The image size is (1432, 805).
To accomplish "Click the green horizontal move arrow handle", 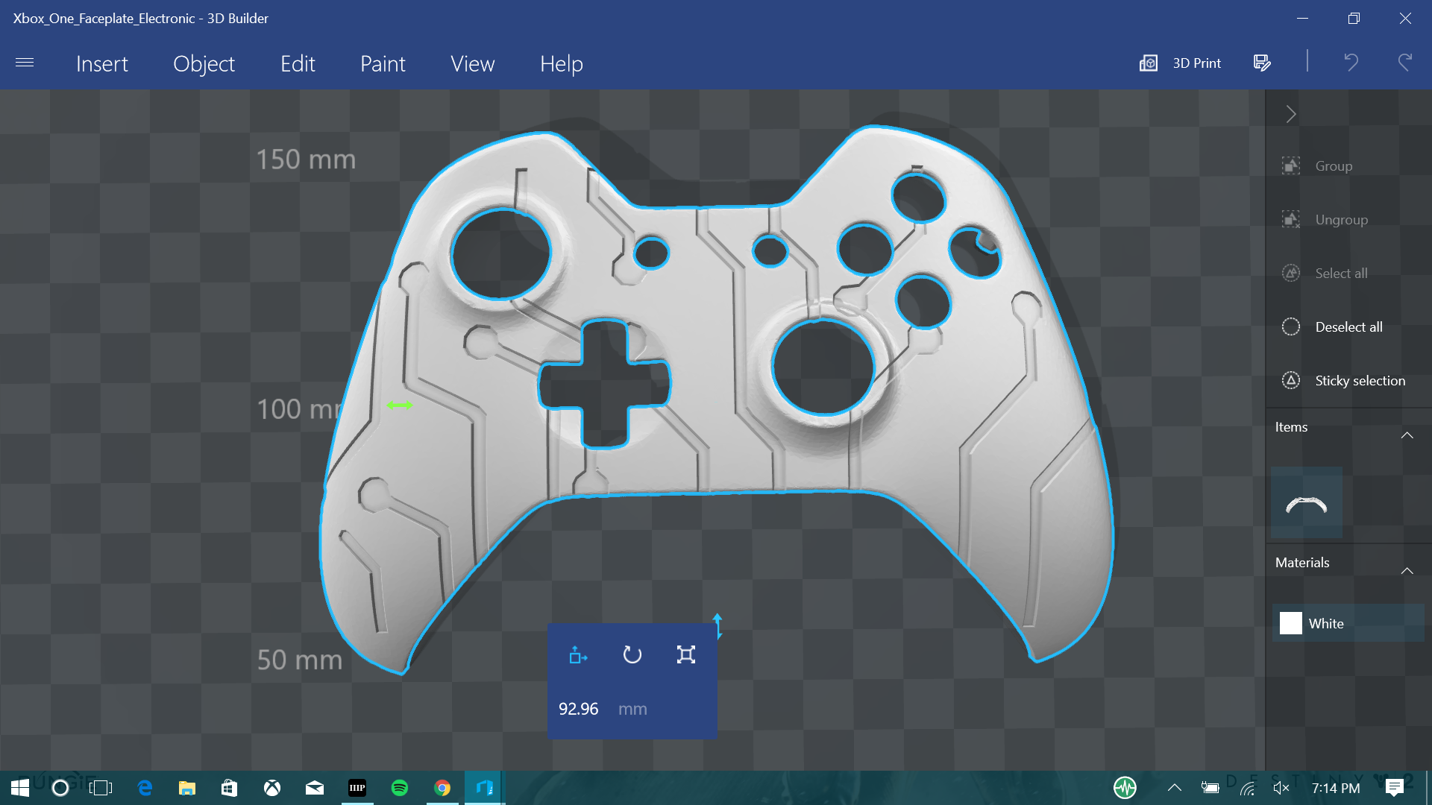I will (400, 405).
